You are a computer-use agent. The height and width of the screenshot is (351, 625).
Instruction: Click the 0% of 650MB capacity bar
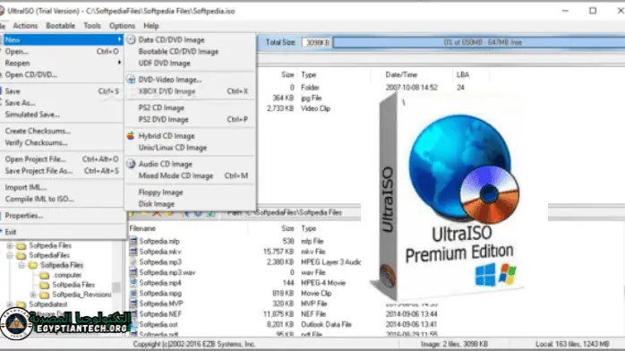[x=479, y=42]
